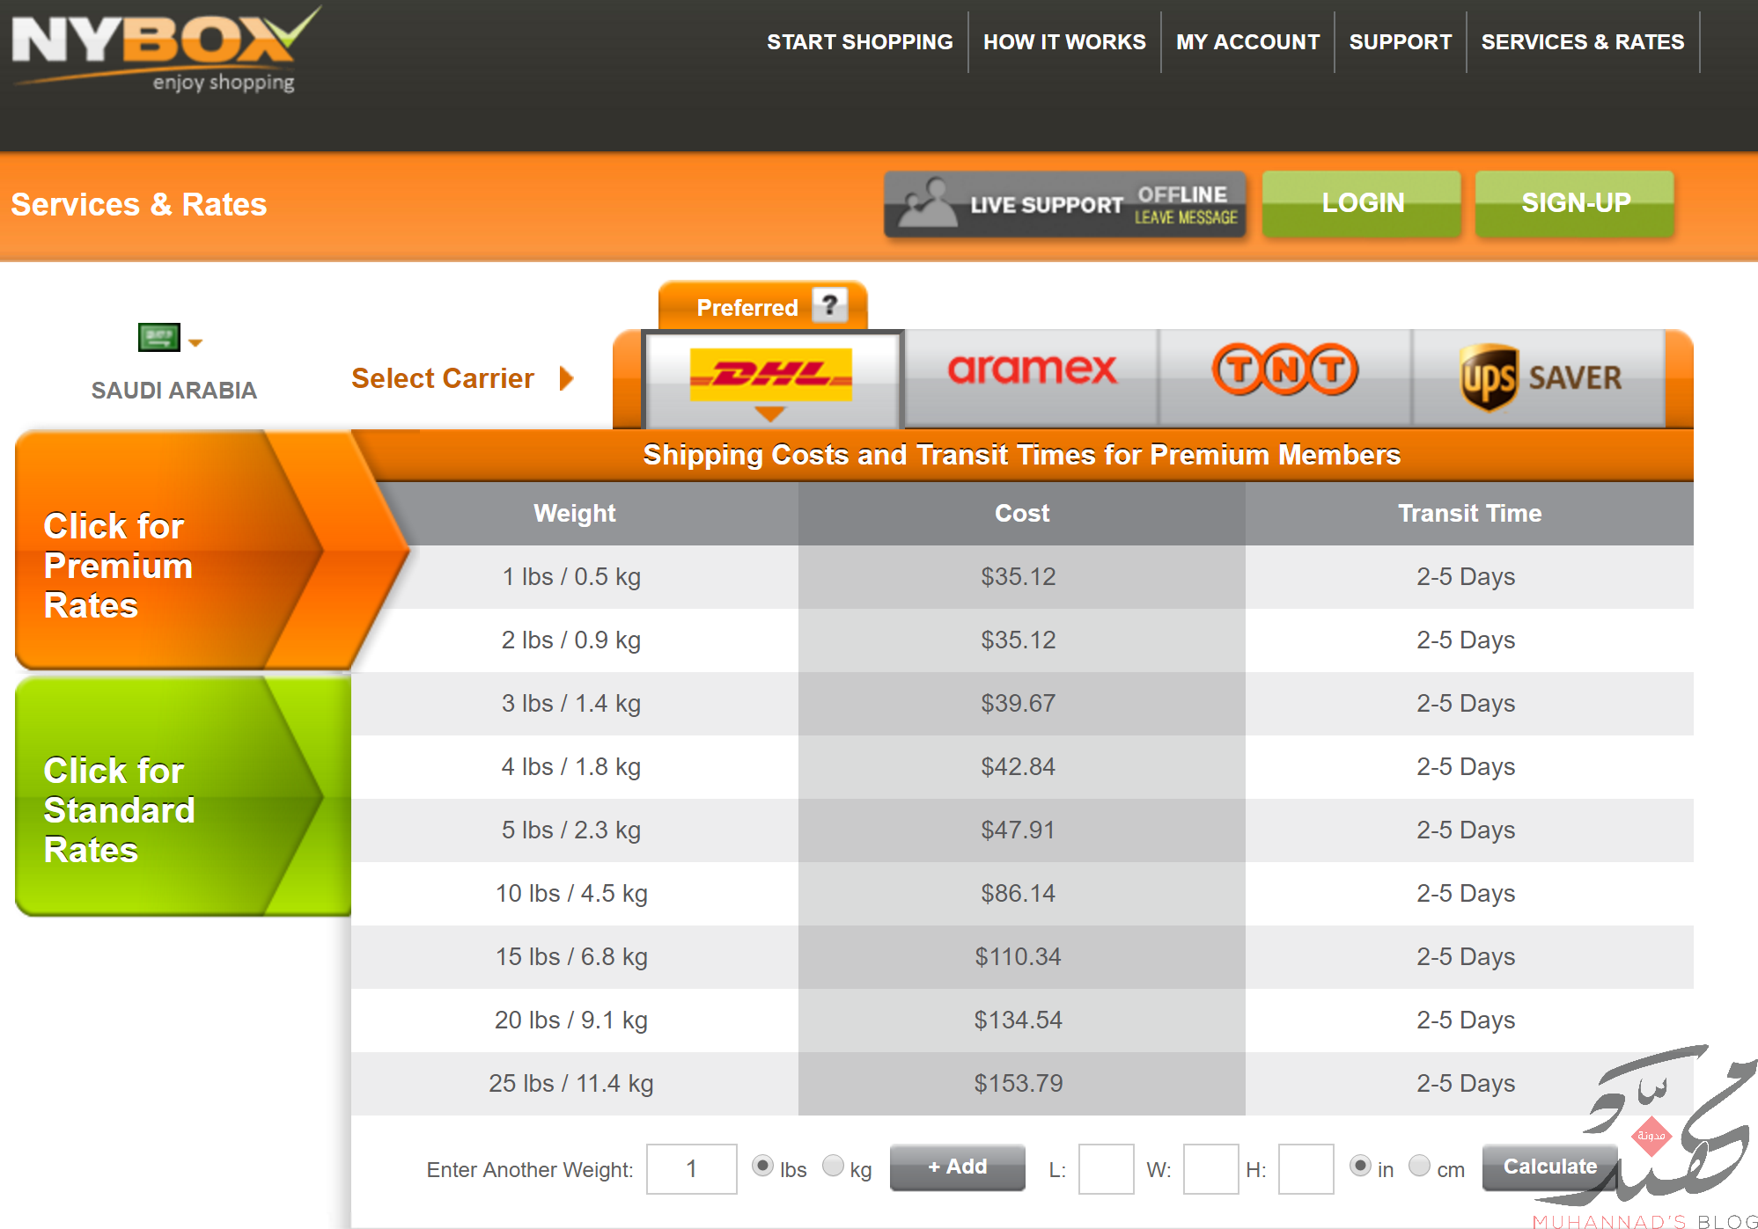Click the L: length input field
Image resolution: width=1758 pixels, height=1229 pixels.
(x=1106, y=1168)
